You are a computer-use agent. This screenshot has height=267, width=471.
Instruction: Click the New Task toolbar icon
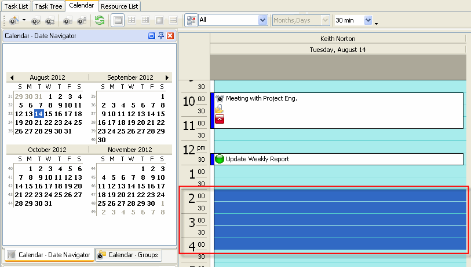[x=14, y=20]
